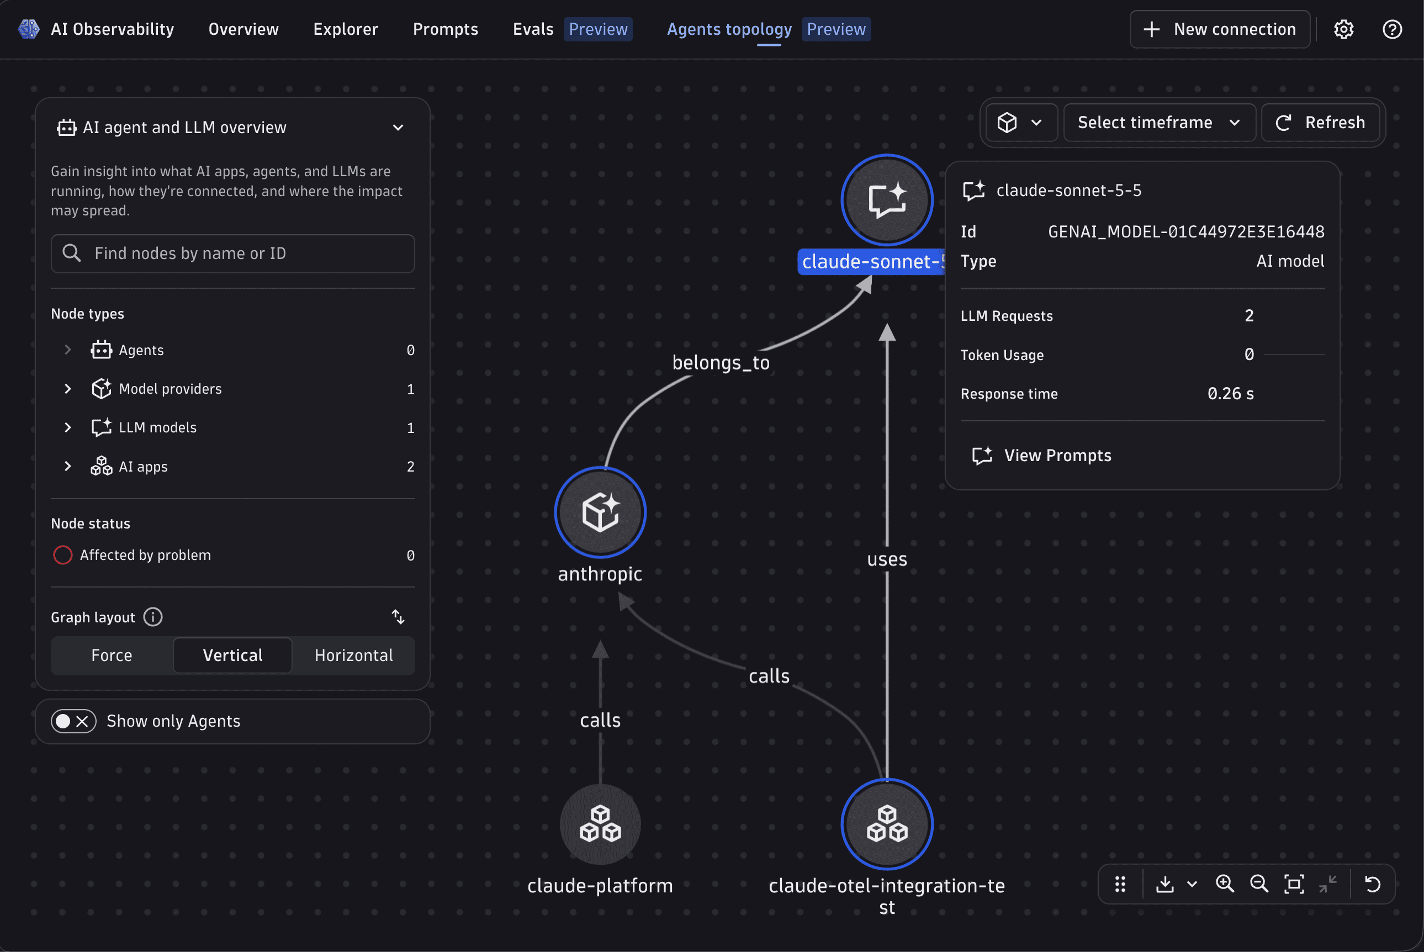
Task: Expand the LLM models row
Action: click(67, 428)
